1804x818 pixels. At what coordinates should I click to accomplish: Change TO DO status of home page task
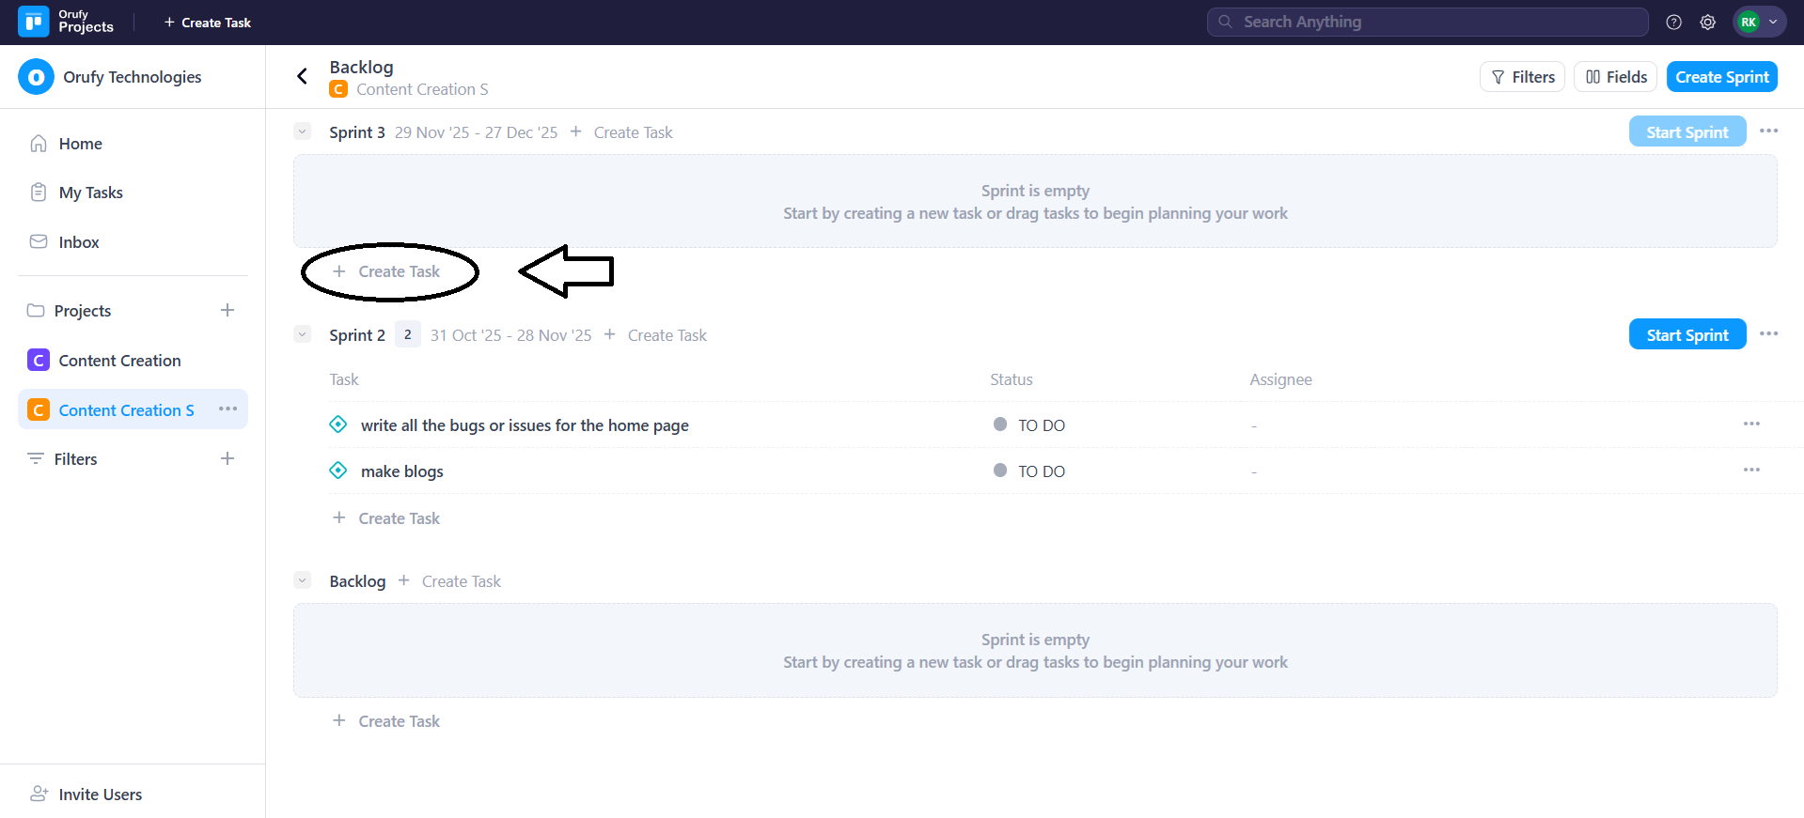[1029, 425]
